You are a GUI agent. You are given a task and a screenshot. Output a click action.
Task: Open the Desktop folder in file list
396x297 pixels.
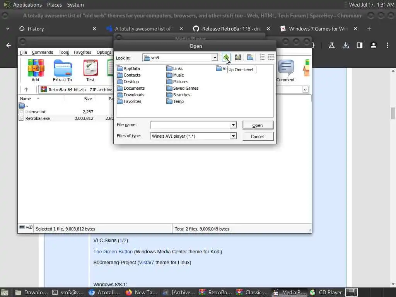coord(128,82)
